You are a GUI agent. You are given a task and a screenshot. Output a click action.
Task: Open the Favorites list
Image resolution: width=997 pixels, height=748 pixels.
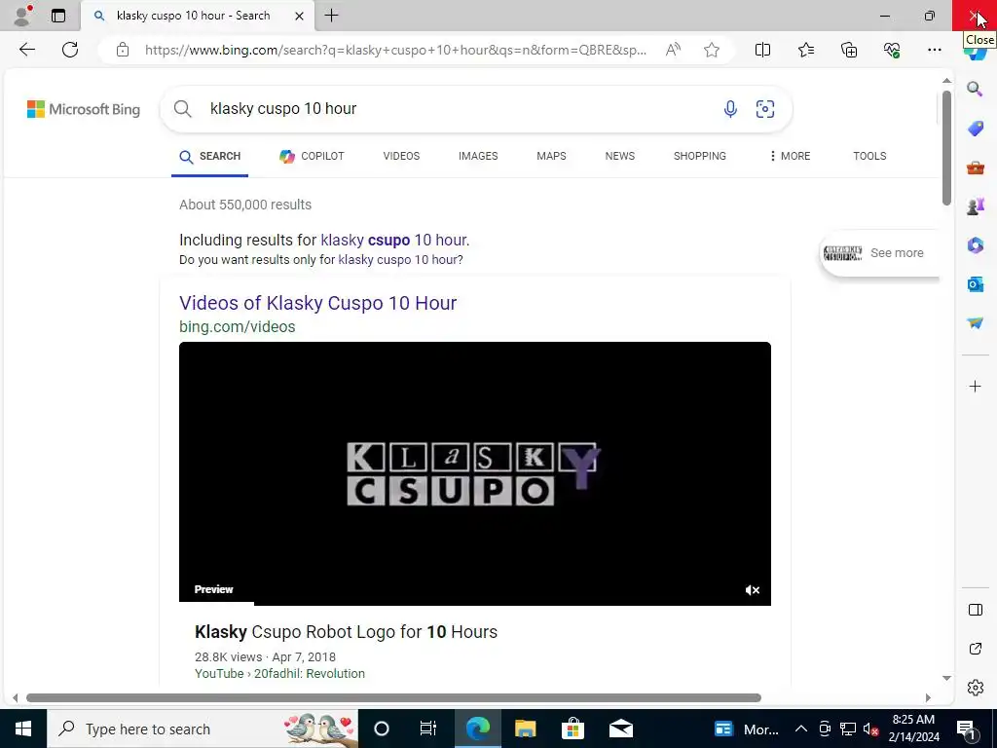coord(805,50)
